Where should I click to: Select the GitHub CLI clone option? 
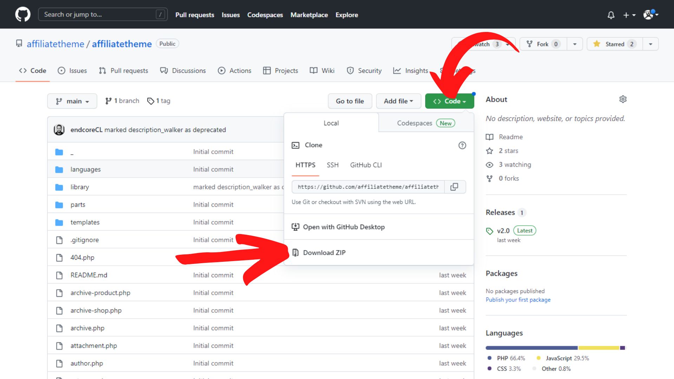[x=366, y=165]
